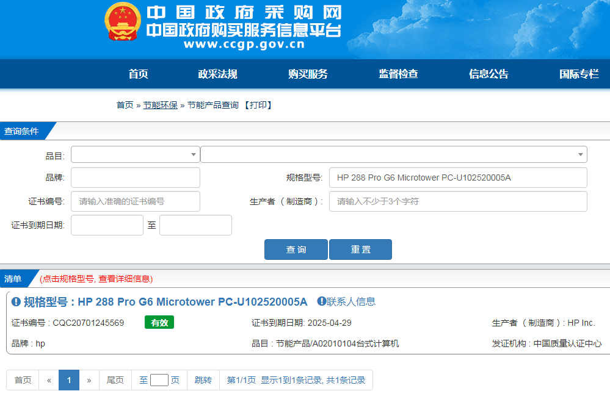Click the certificate expiry start date field
Viewport: 610px width, 402px height.
(x=107, y=225)
